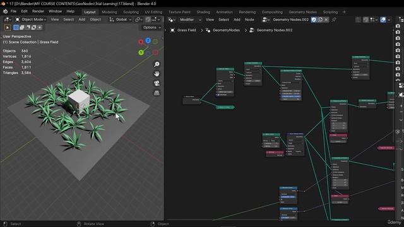
Task: Toggle perspective/orthographic grid icon
Action: click(157, 93)
